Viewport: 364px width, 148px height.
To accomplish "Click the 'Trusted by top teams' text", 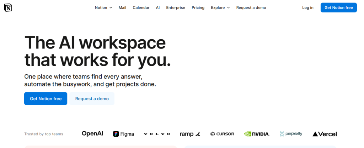I will 44,134.
